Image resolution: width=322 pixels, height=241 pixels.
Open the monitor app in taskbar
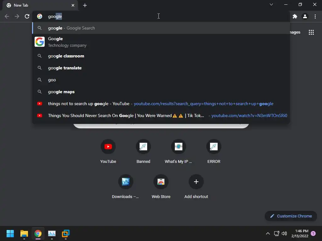point(52,233)
